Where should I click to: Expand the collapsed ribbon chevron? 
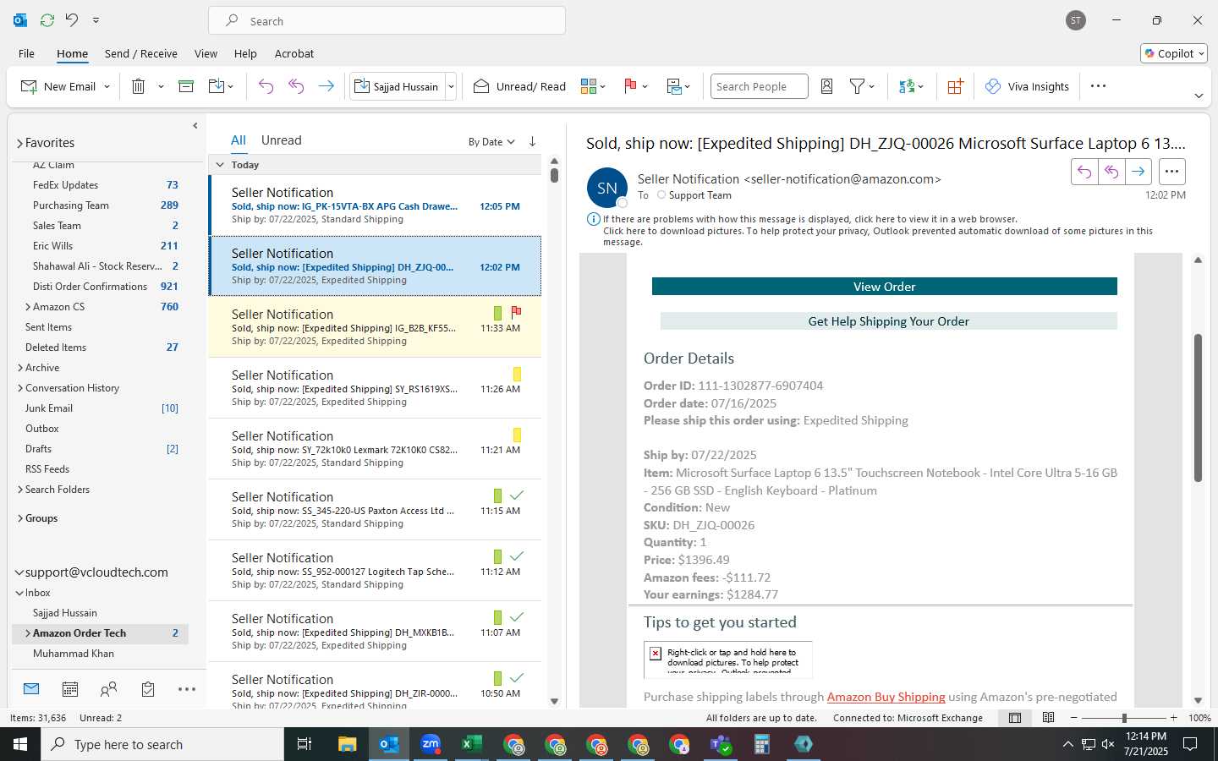[x=1199, y=96]
